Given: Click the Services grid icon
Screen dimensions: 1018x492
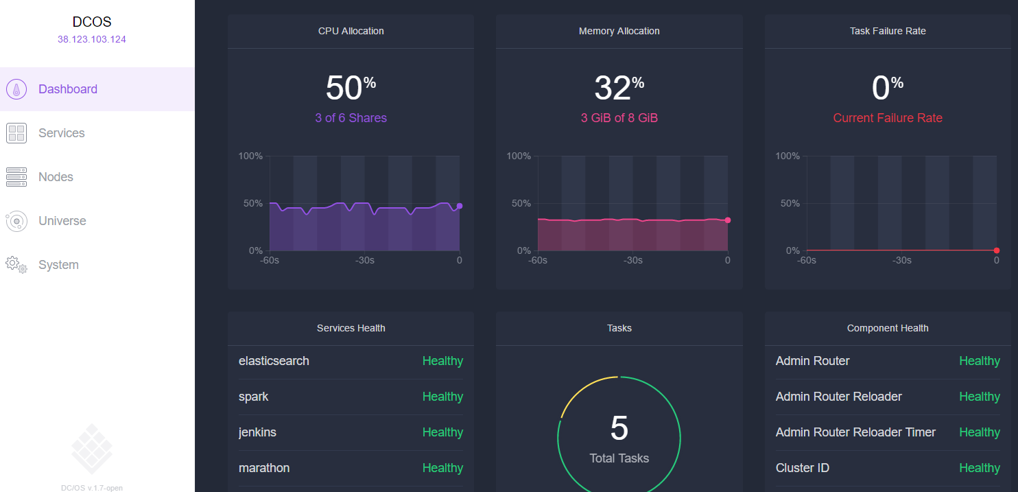Looking at the screenshot, I should 16,133.
